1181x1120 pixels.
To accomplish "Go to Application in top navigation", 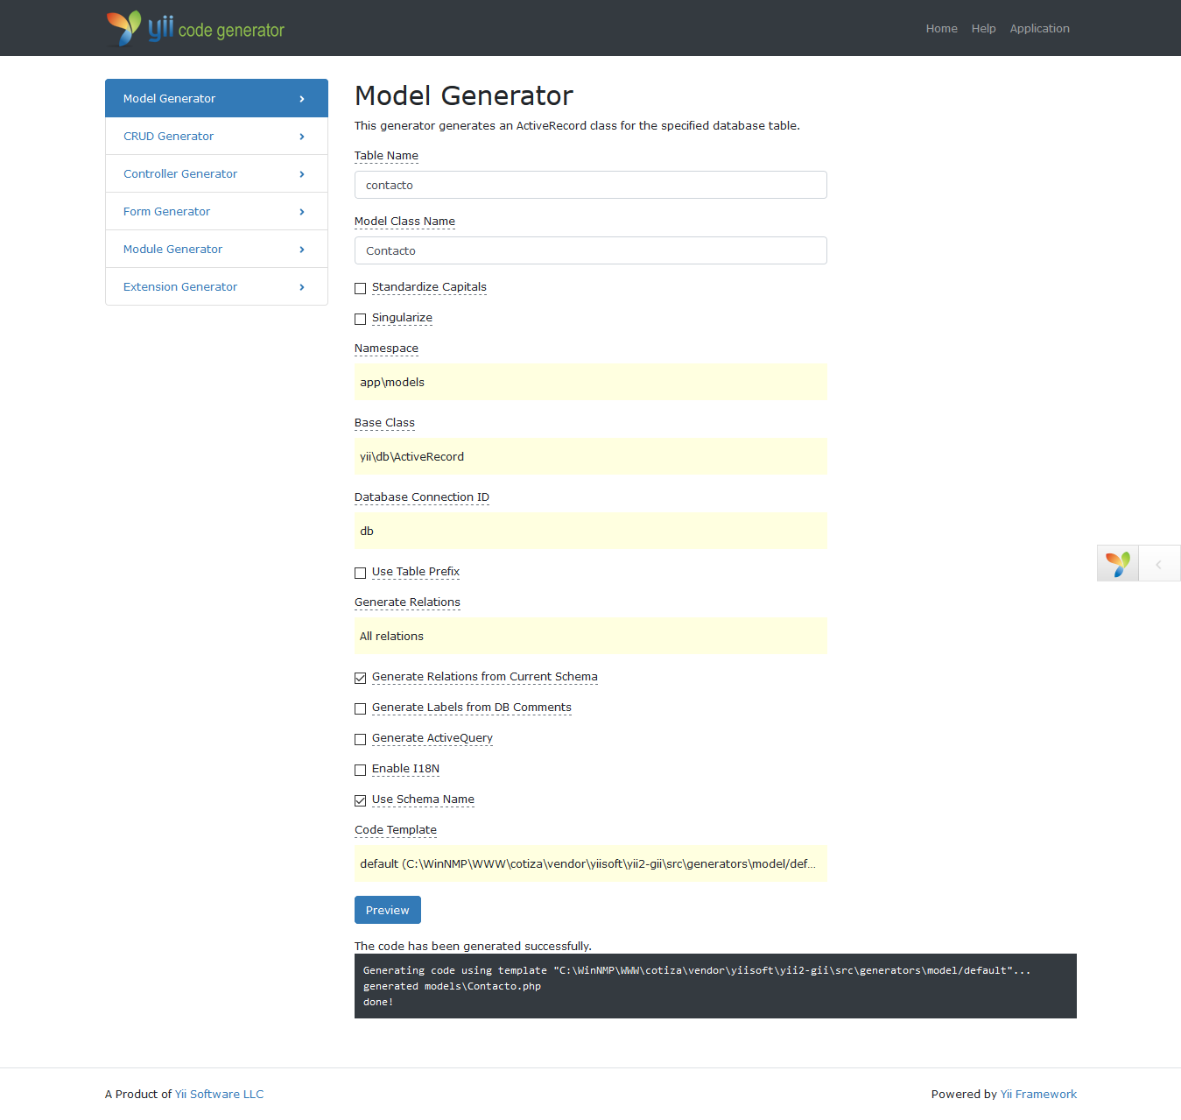I will click(x=1039, y=29).
